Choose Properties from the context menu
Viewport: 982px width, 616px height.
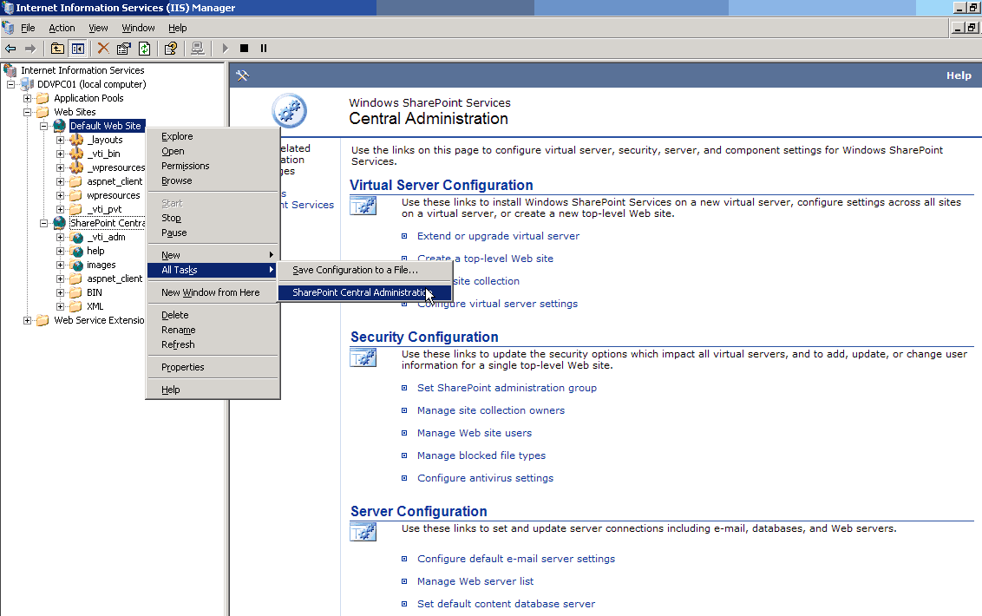pos(213,367)
